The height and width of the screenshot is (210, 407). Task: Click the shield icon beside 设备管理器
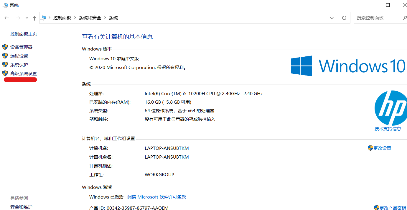[5, 47]
